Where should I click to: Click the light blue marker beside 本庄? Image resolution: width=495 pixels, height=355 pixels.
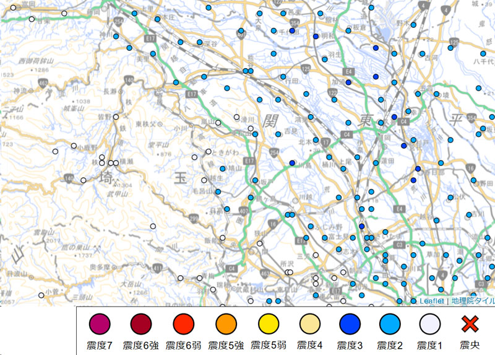pos(158,19)
